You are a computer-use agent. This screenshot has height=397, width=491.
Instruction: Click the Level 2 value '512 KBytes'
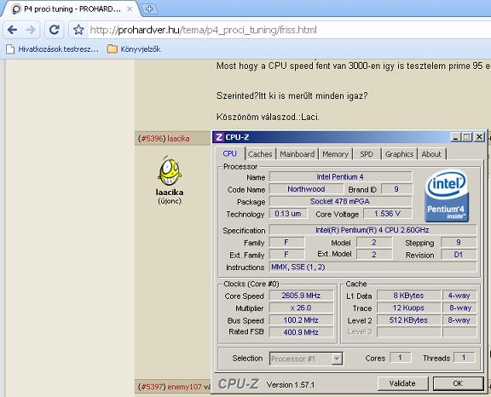coord(408,320)
